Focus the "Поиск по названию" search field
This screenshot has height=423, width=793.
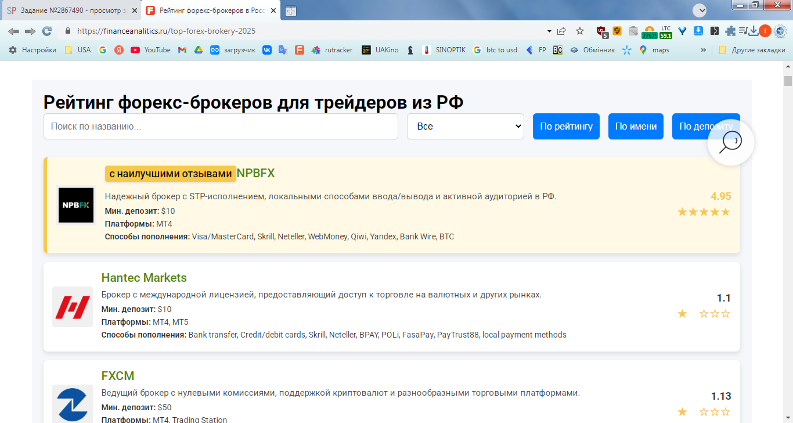tap(221, 126)
